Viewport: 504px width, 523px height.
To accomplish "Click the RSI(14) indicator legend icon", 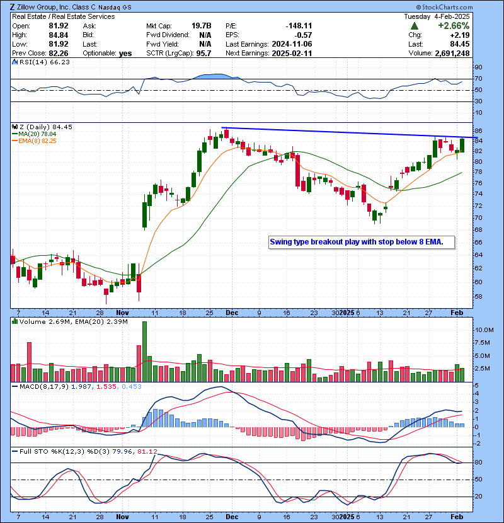I will pyautogui.click(x=15, y=62).
